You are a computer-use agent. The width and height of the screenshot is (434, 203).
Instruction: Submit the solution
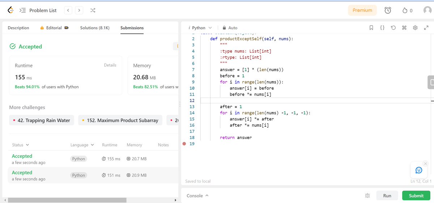[416, 195]
